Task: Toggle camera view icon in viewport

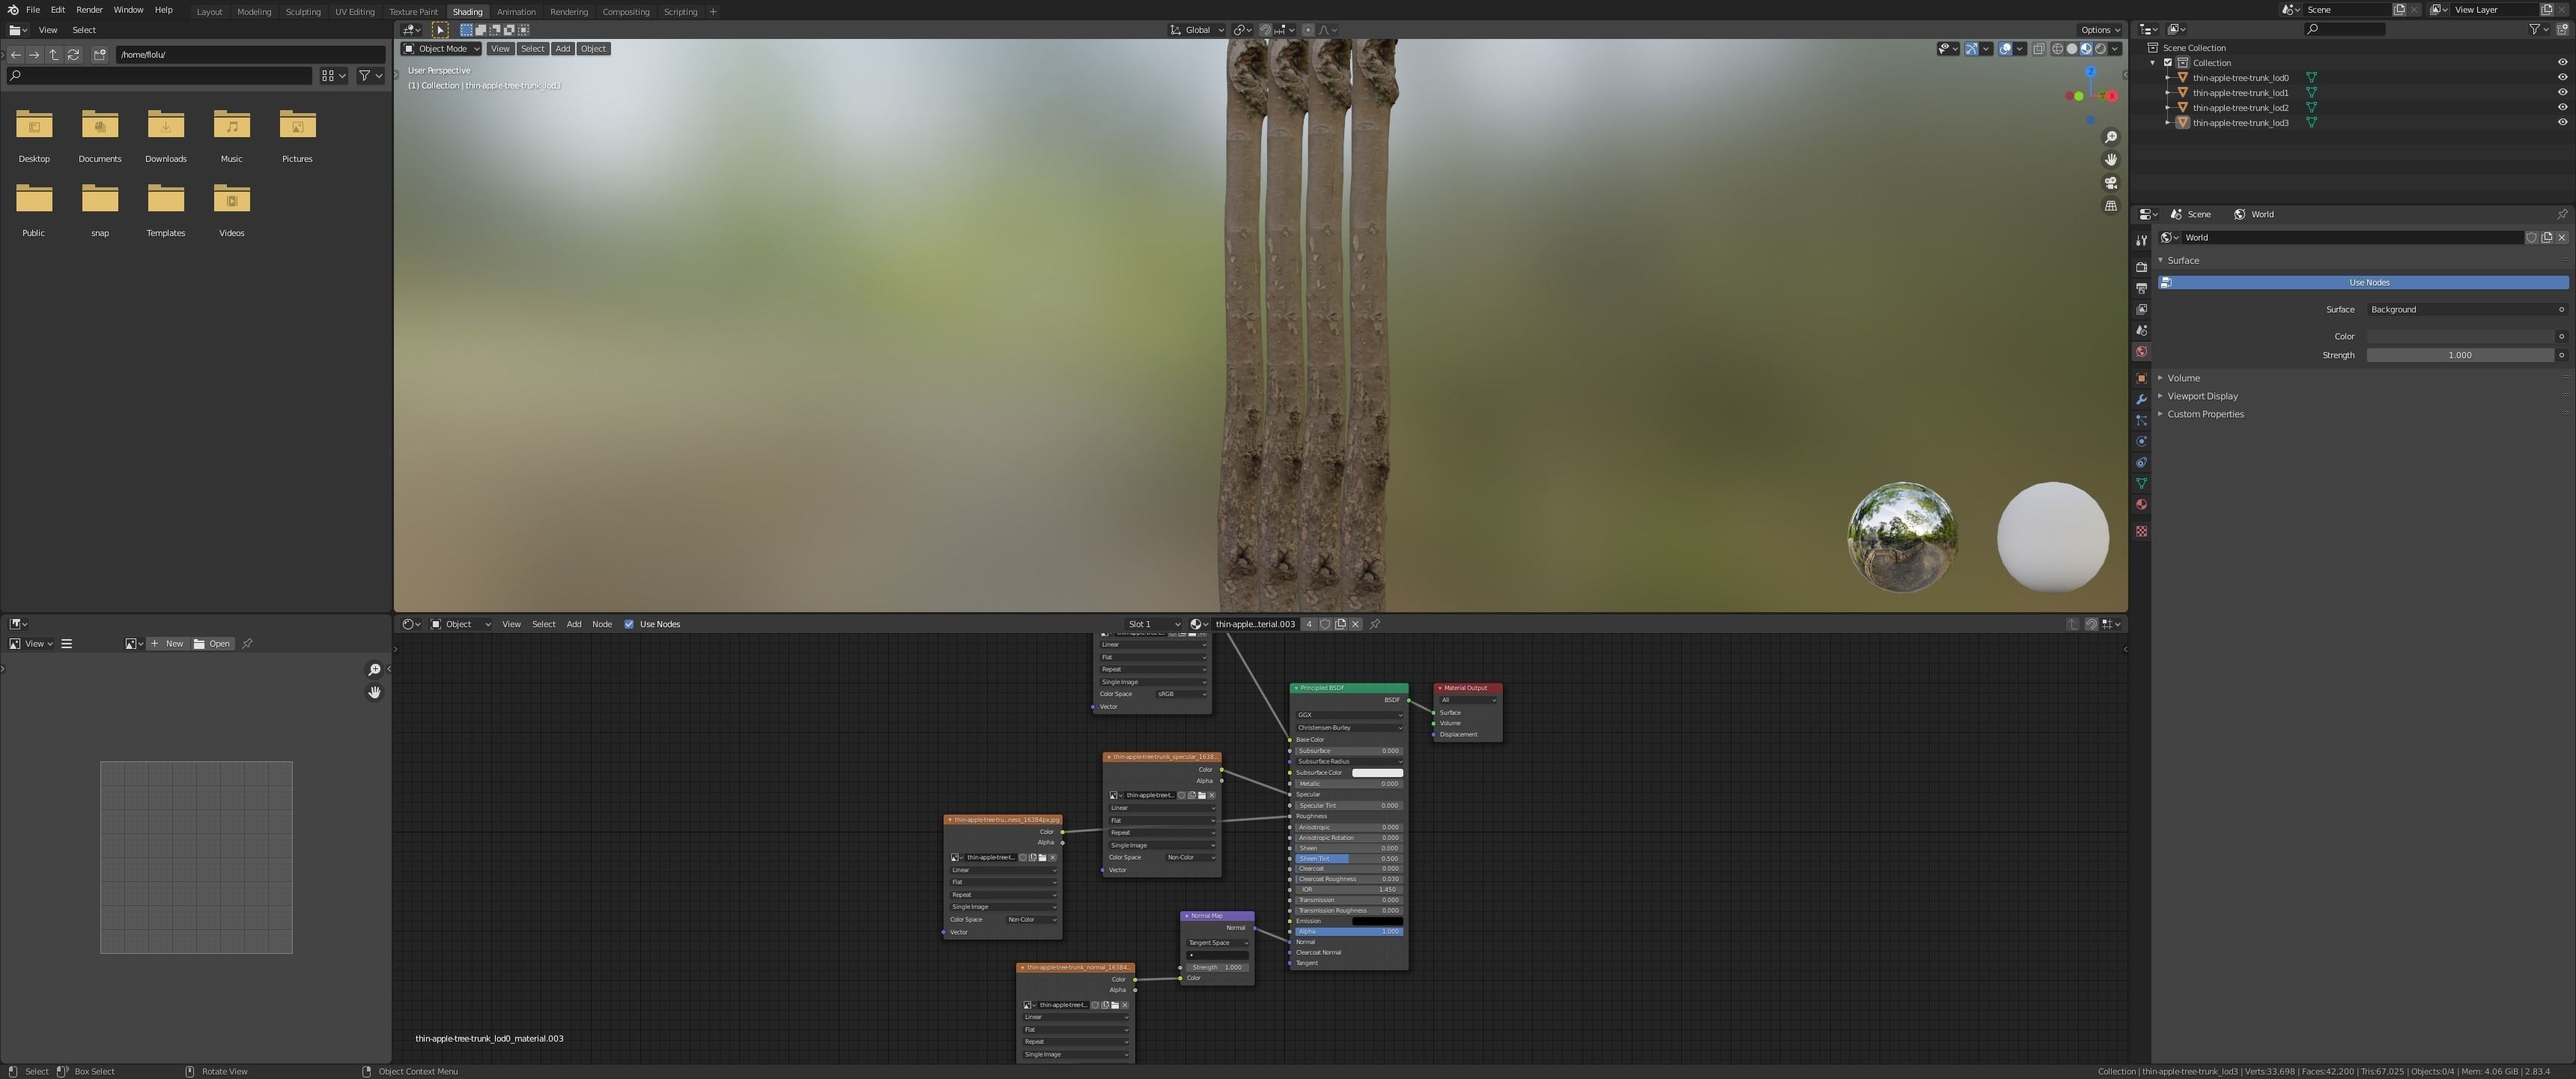Action: (x=2111, y=183)
